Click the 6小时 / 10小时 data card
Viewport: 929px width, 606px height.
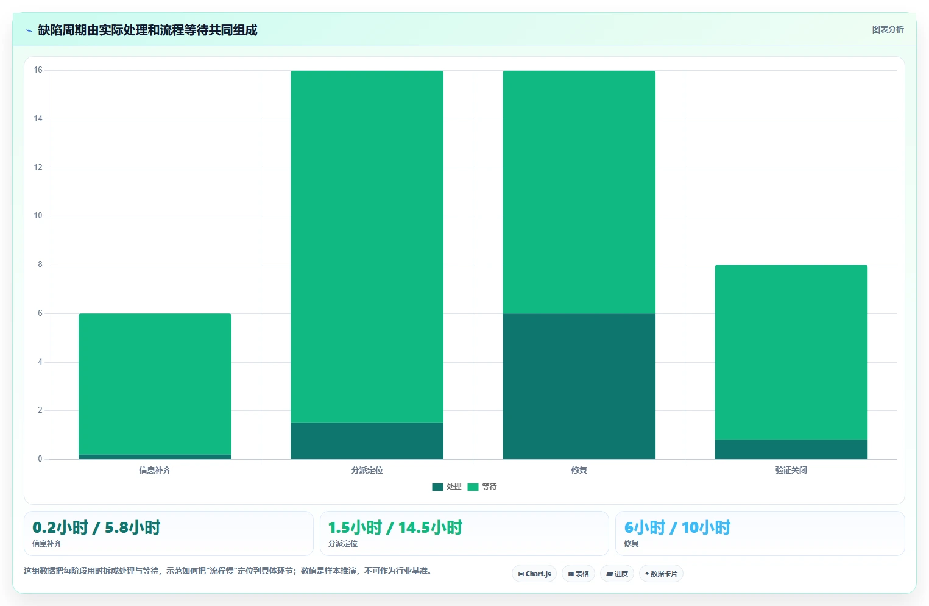[760, 533]
